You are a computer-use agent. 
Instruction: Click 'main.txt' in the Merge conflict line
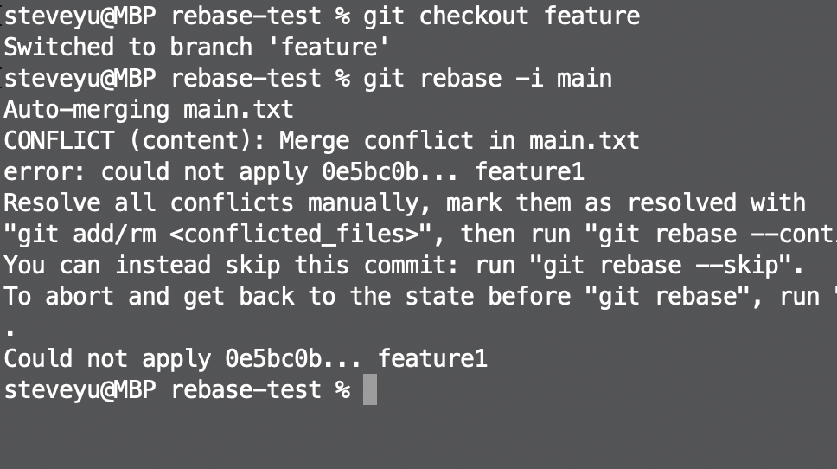tap(584, 141)
